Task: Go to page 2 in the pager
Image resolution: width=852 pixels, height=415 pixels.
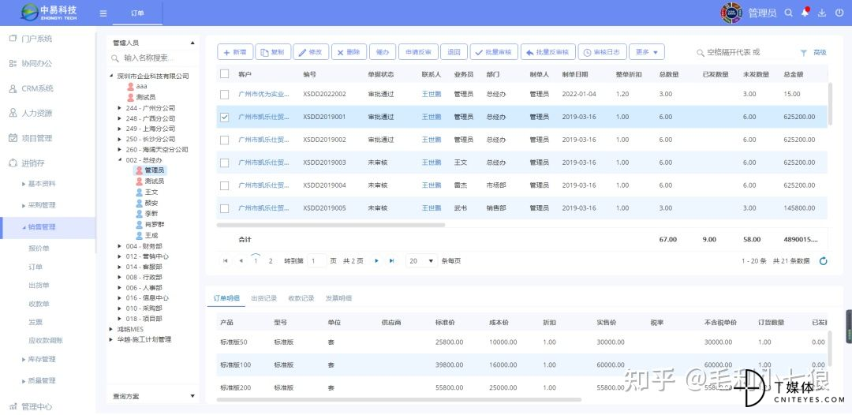Action: point(271,261)
